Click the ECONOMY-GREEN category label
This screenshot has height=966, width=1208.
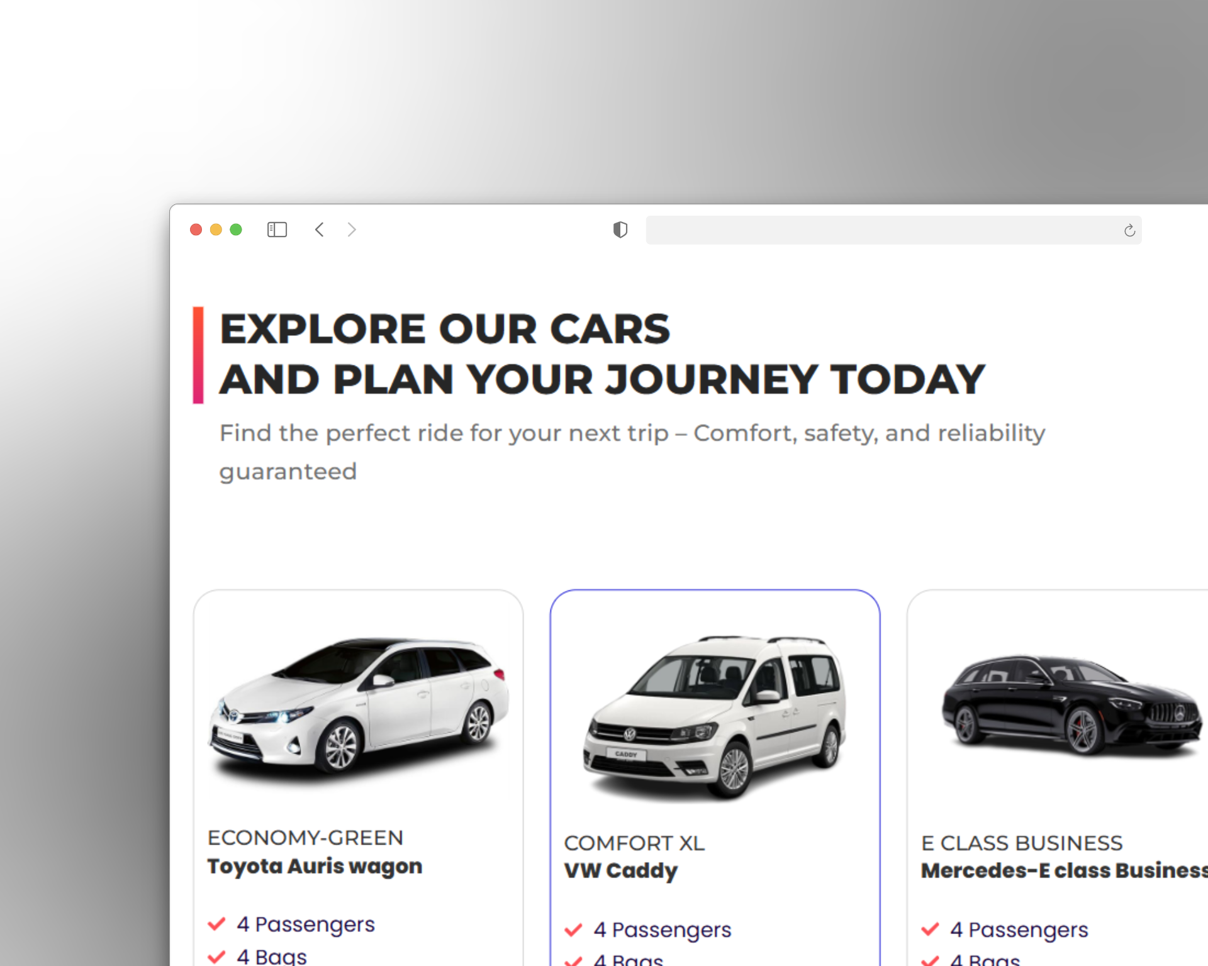[x=305, y=838]
